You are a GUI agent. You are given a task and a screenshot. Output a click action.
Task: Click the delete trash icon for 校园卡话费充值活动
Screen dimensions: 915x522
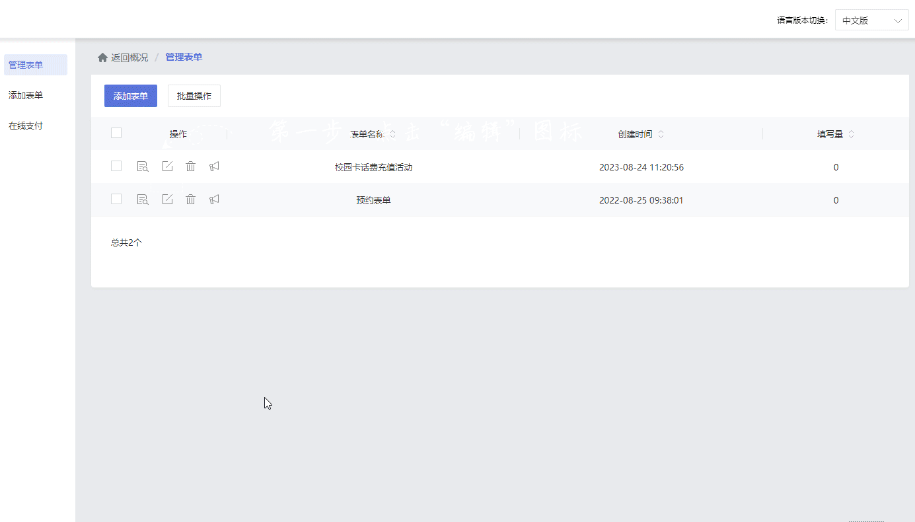click(190, 167)
